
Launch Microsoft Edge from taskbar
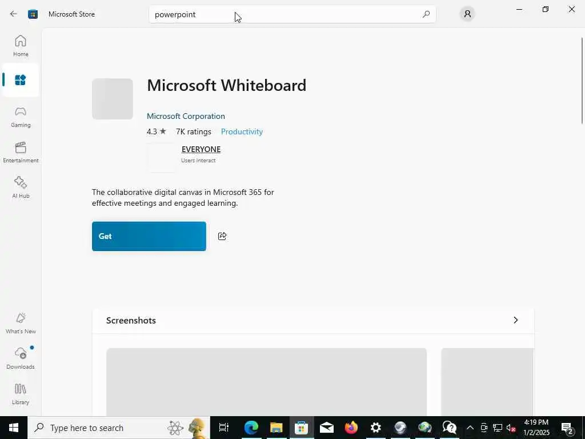click(x=251, y=428)
